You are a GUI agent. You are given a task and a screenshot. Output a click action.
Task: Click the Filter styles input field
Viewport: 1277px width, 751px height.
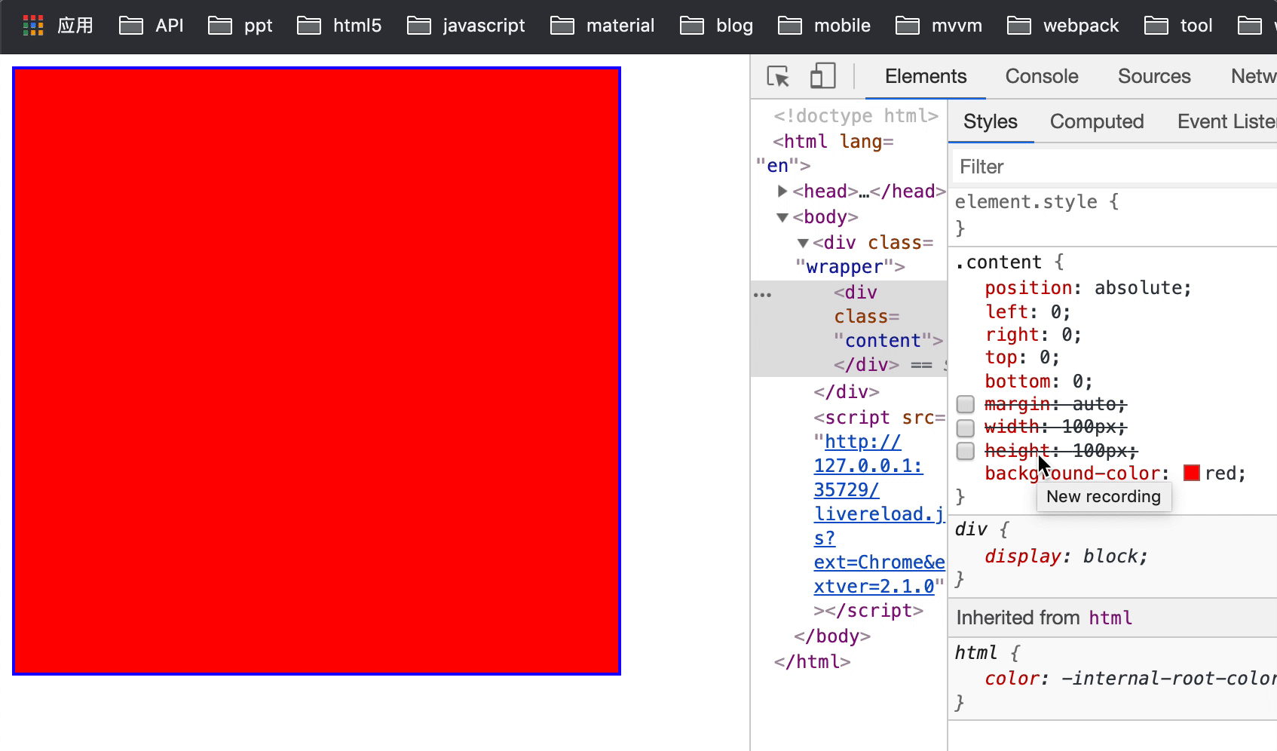click(x=1112, y=167)
